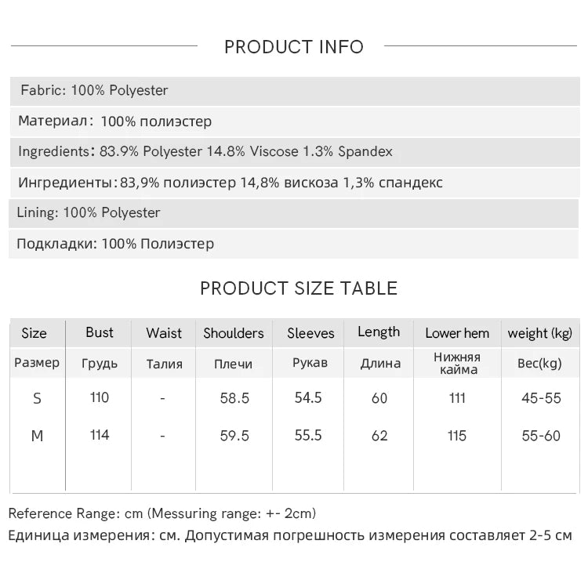Click the PRODUCT INFO heading
Screen dimensions: 588x569
294,47
